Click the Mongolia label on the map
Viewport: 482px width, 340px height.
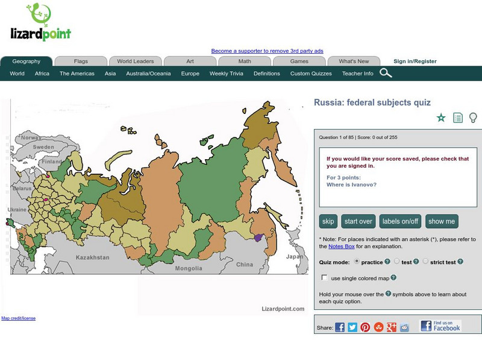tap(189, 268)
